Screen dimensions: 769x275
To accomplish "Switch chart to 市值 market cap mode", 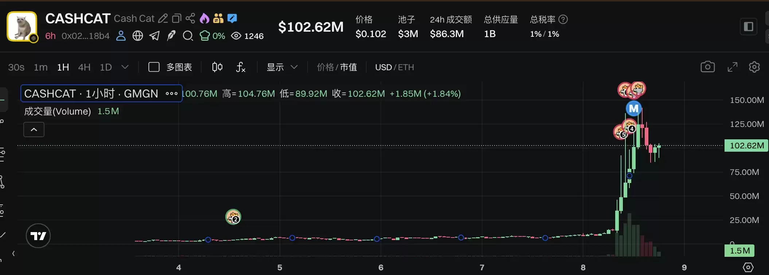I will (x=348, y=67).
